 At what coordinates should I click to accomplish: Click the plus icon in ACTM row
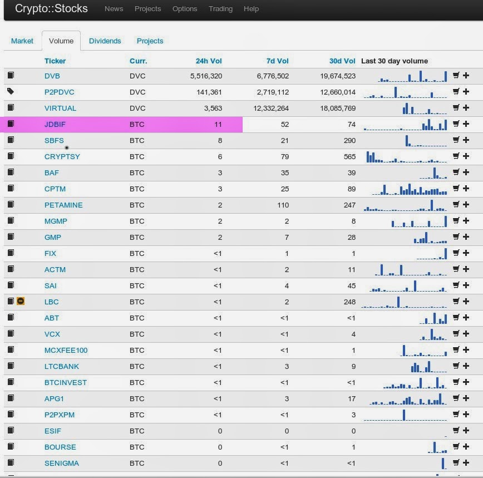(x=466, y=269)
